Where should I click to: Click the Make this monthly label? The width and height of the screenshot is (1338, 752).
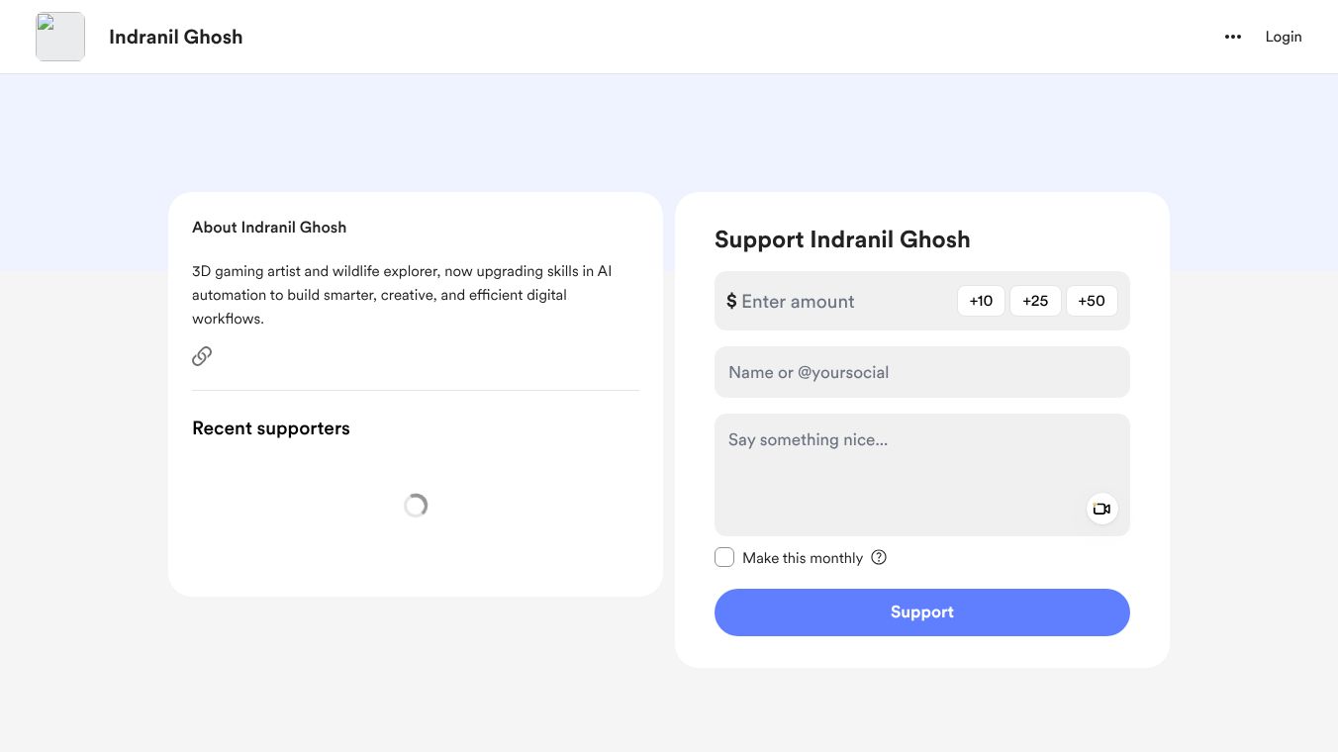(802, 558)
